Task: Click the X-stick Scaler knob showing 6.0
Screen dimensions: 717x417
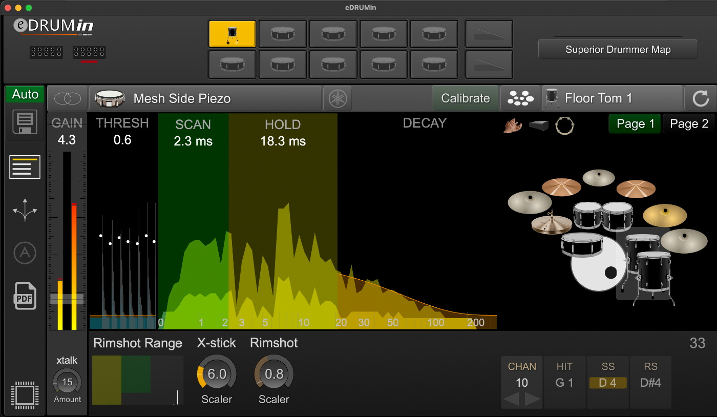Action: [217, 374]
